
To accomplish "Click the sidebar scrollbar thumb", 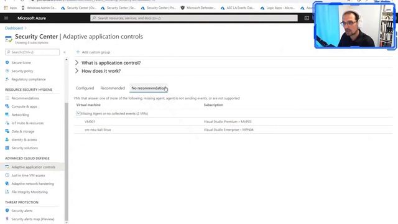I will (67, 162).
